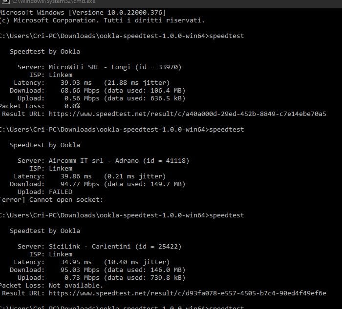
Task: Select server line 'Aircomm IT srl - Adrano'
Action: (x=104, y=161)
